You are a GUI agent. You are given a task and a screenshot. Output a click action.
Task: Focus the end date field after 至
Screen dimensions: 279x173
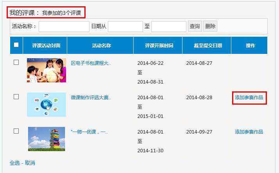coord(169,27)
